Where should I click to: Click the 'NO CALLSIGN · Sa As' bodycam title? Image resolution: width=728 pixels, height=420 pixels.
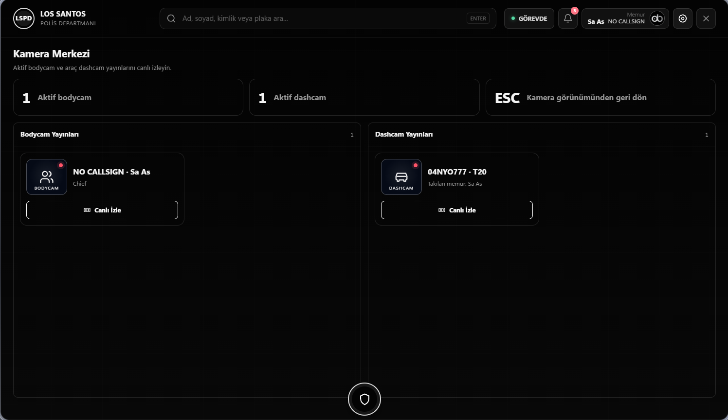pyautogui.click(x=111, y=172)
